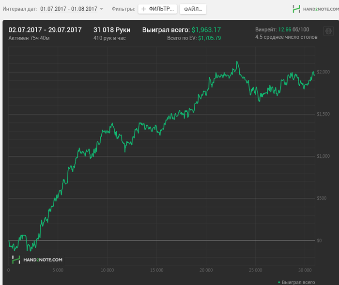Open the graph settings gear icon

pos(328,31)
